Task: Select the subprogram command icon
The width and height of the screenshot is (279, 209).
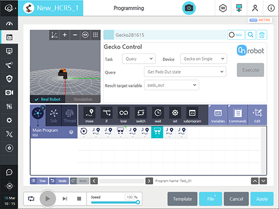Action: 192,115
